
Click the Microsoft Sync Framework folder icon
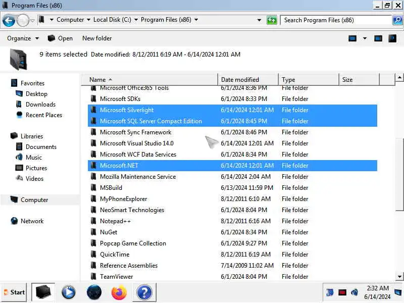coord(93,132)
